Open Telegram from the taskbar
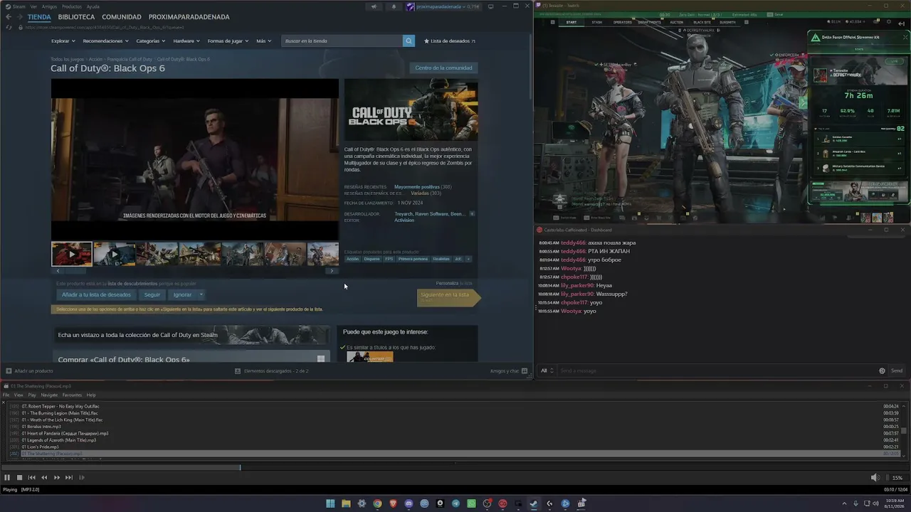The width and height of the screenshot is (911, 512). (x=455, y=503)
